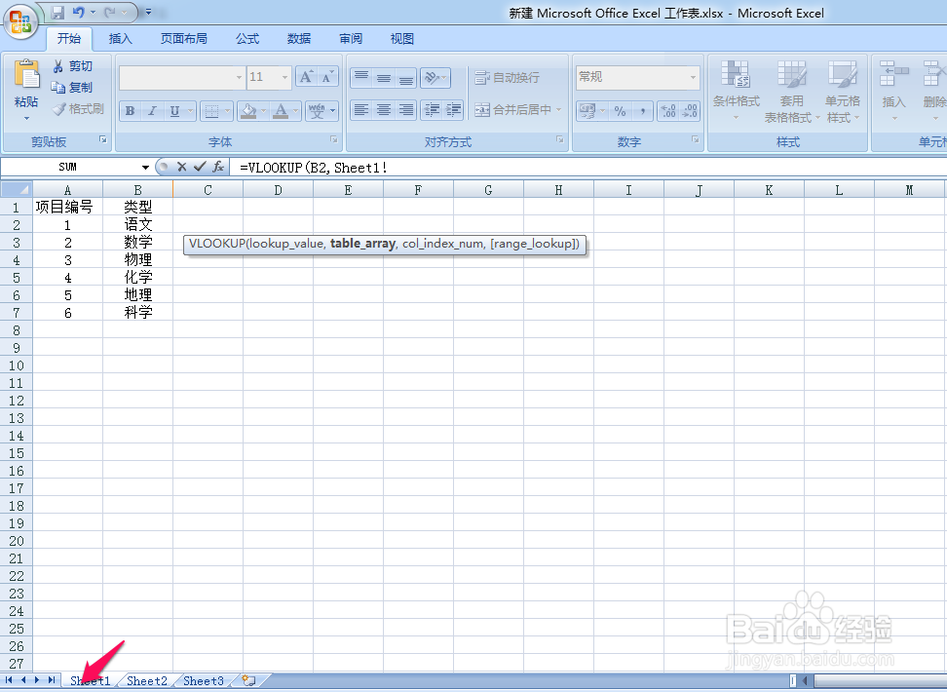This screenshot has width=947, height=692.
Task: Set top vertical alignment
Action: pos(361,77)
